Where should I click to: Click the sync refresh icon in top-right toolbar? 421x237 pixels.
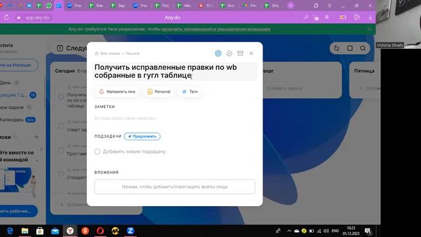point(336,48)
